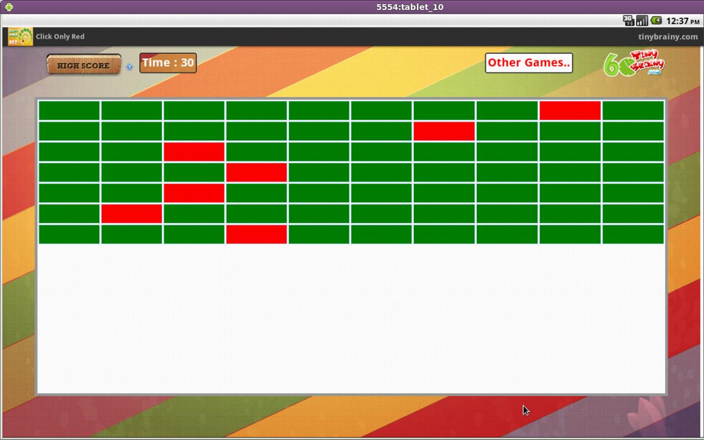Open the Other Games.. button
This screenshot has width=704, height=440.
529,63
